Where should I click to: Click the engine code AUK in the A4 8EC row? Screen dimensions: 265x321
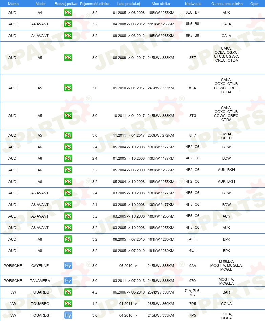(x=226, y=13)
